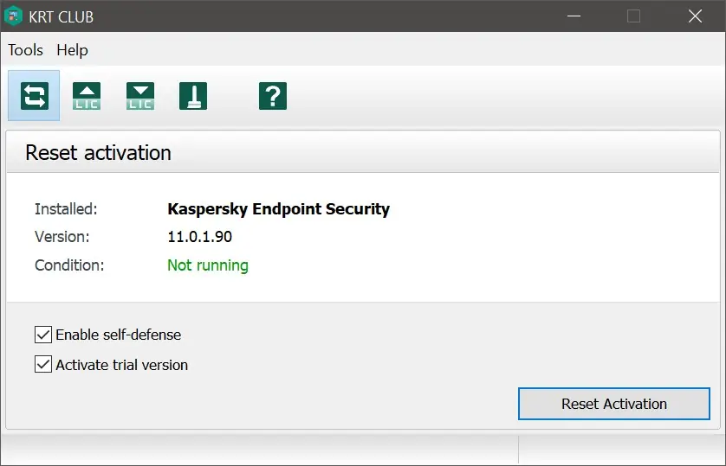The image size is (726, 466).
Task: Open the Help menu
Action: click(72, 50)
